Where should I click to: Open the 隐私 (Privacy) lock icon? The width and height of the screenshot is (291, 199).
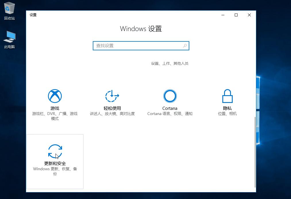click(227, 96)
